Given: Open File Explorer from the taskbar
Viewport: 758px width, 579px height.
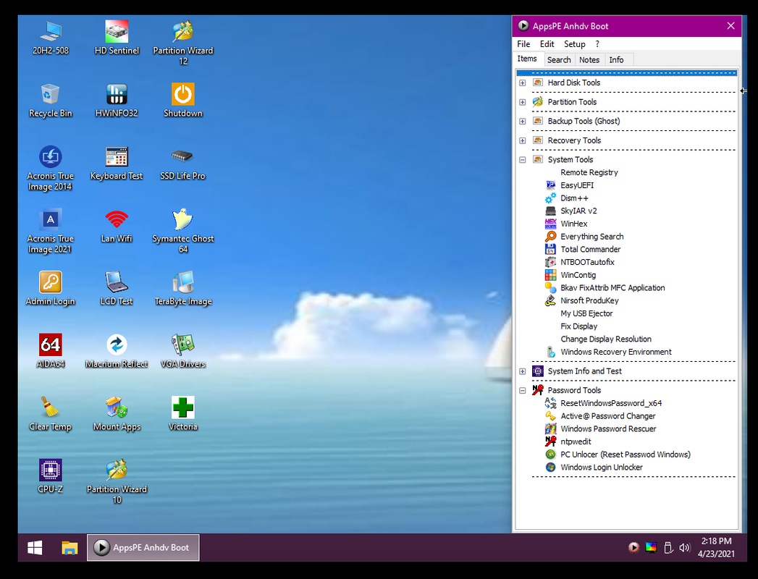Looking at the screenshot, I should click(70, 548).
